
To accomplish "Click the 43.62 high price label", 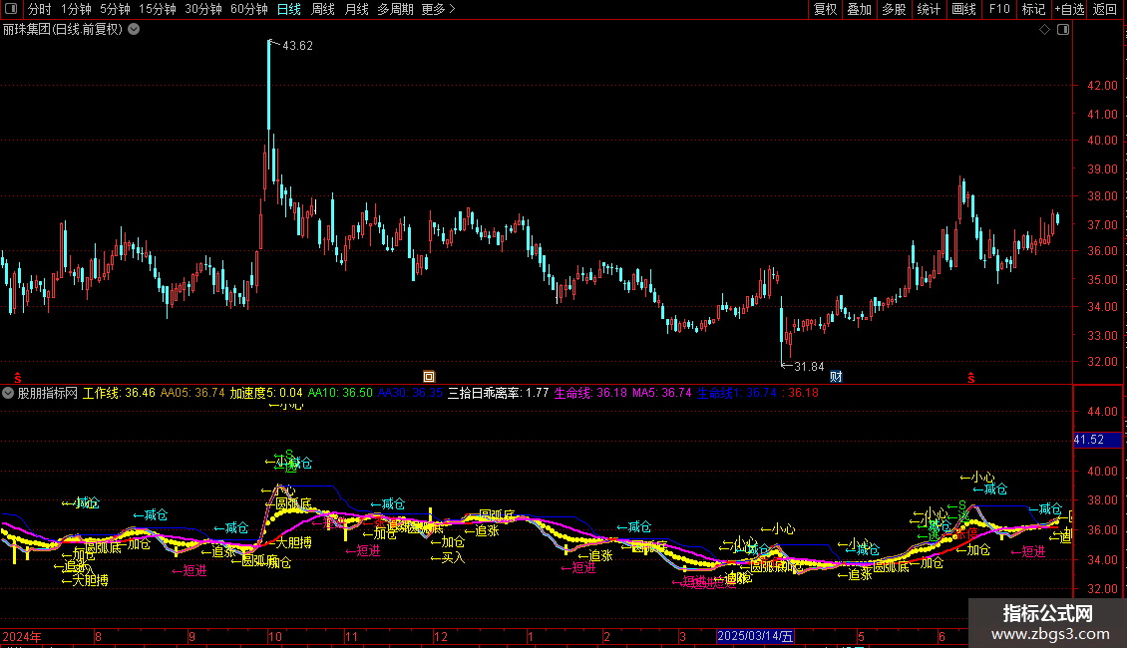I will (x=297, y=45).
